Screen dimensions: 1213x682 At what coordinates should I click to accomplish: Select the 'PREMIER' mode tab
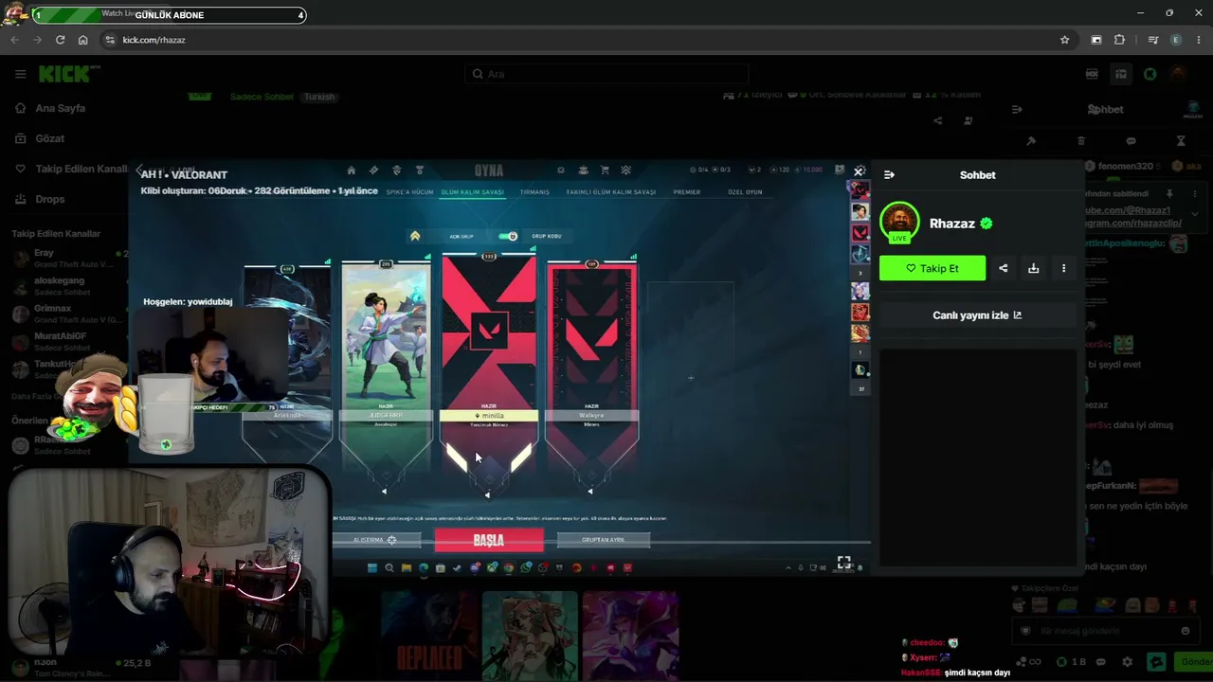tap(687, 192)
